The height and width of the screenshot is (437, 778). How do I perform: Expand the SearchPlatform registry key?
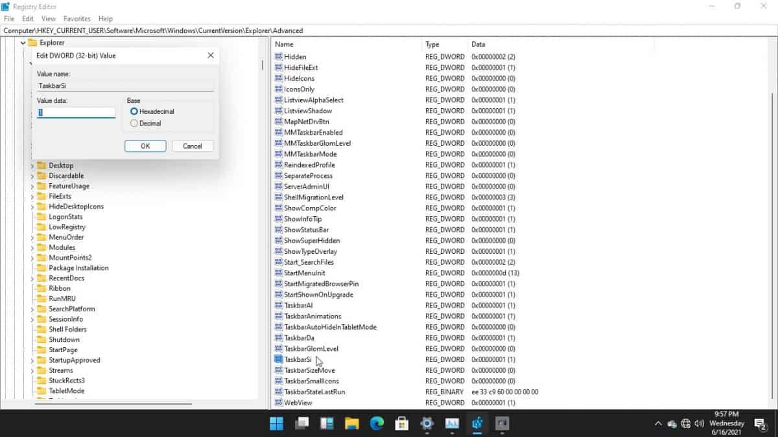pyautogui.click(x=32, y=309)
